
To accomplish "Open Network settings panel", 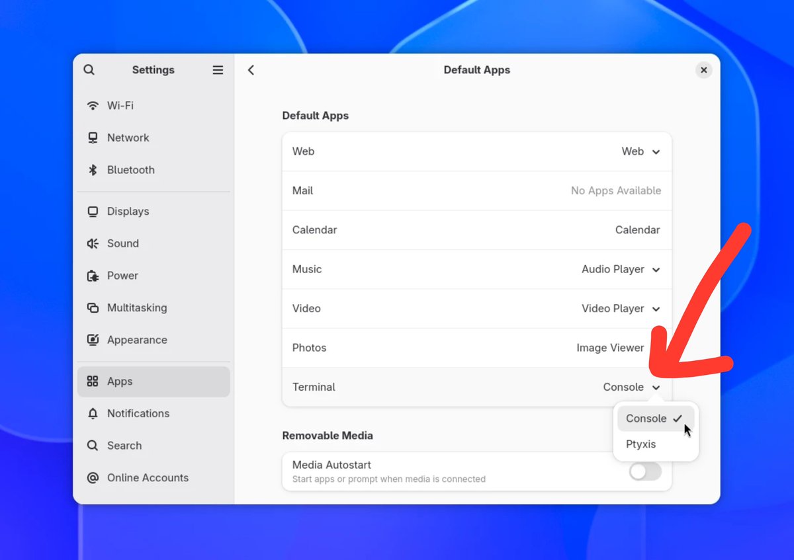I will [x=154, y=138].
